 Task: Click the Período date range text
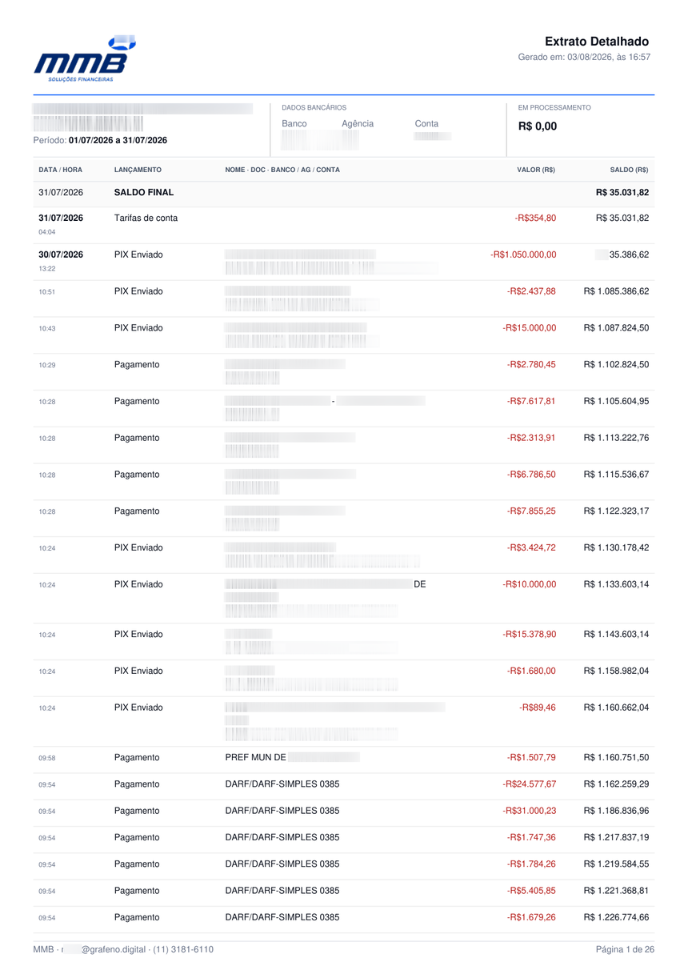pos(100,140)
